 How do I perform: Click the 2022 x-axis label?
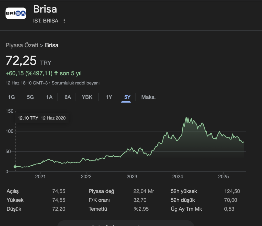point(86,177)
